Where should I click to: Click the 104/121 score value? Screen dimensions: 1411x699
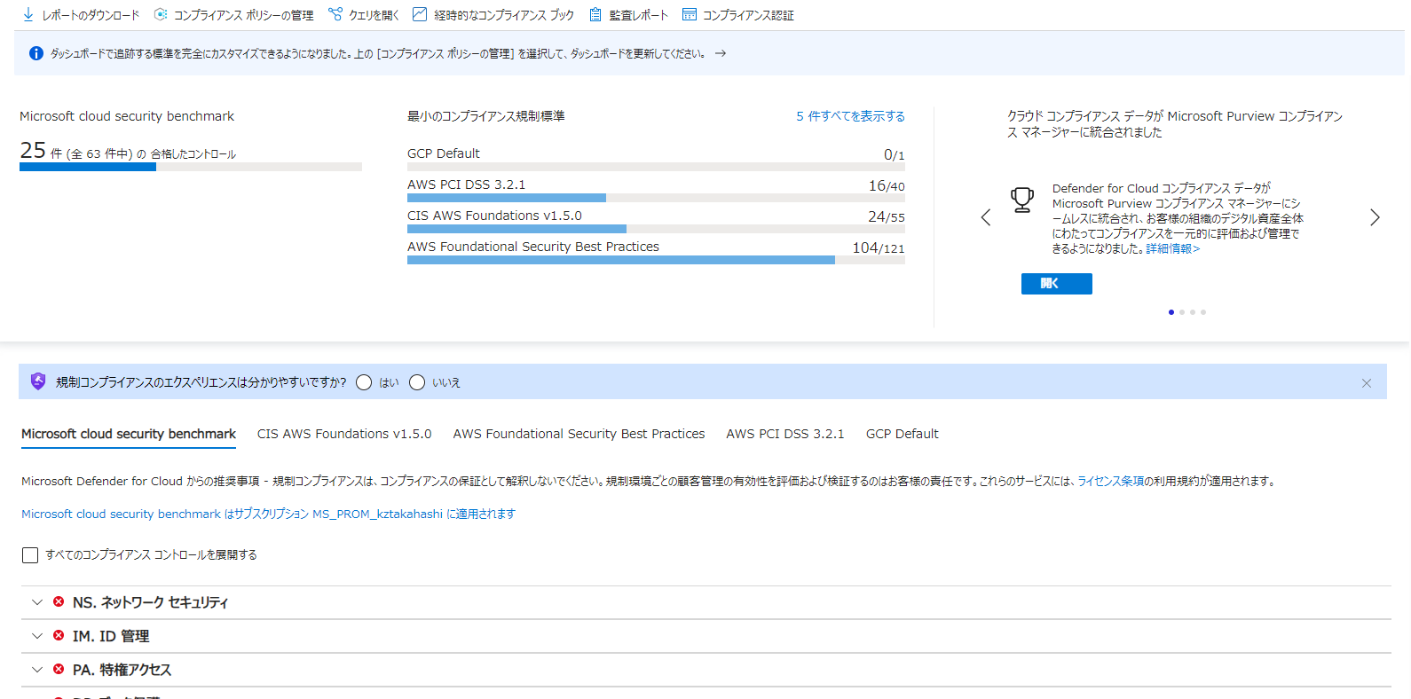point(879,247)
